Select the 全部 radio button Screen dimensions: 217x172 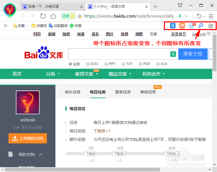click(70, 64)
